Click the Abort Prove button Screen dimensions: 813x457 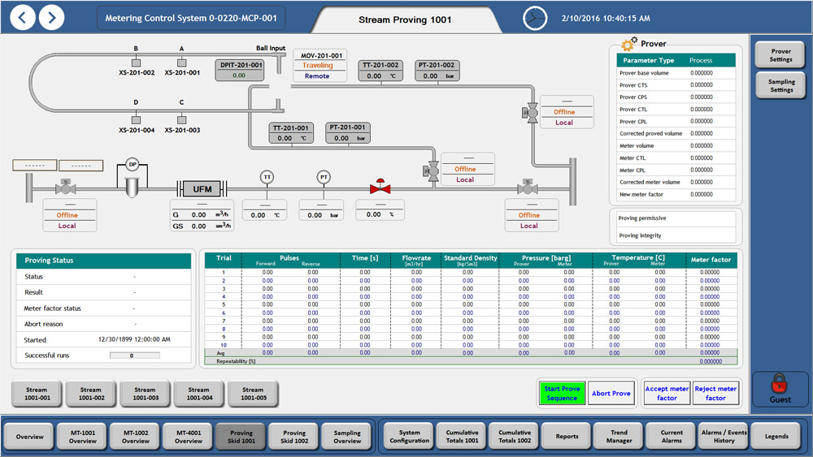(611, 394)
